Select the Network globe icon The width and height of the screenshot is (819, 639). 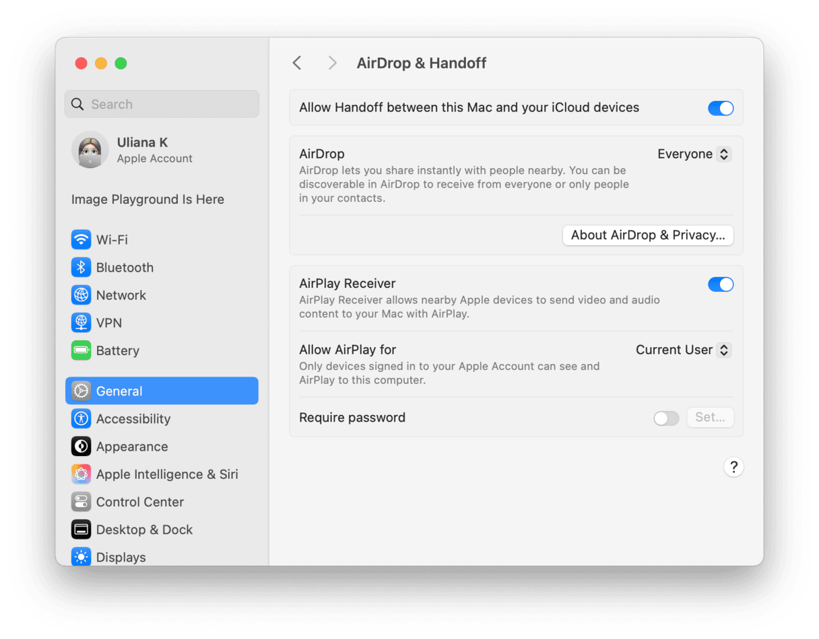click(x=81, y=295)
